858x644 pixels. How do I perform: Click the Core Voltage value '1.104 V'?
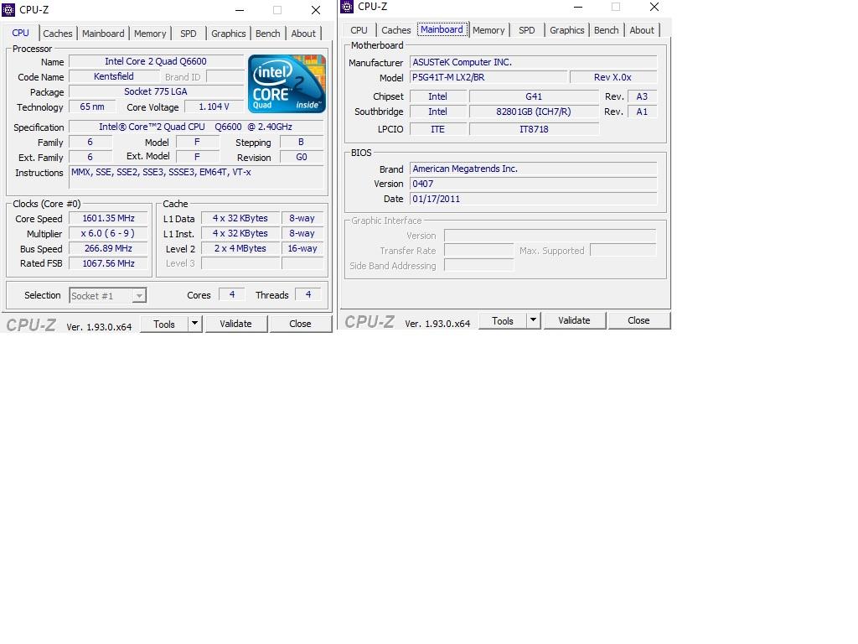click(x=214, y=106)
